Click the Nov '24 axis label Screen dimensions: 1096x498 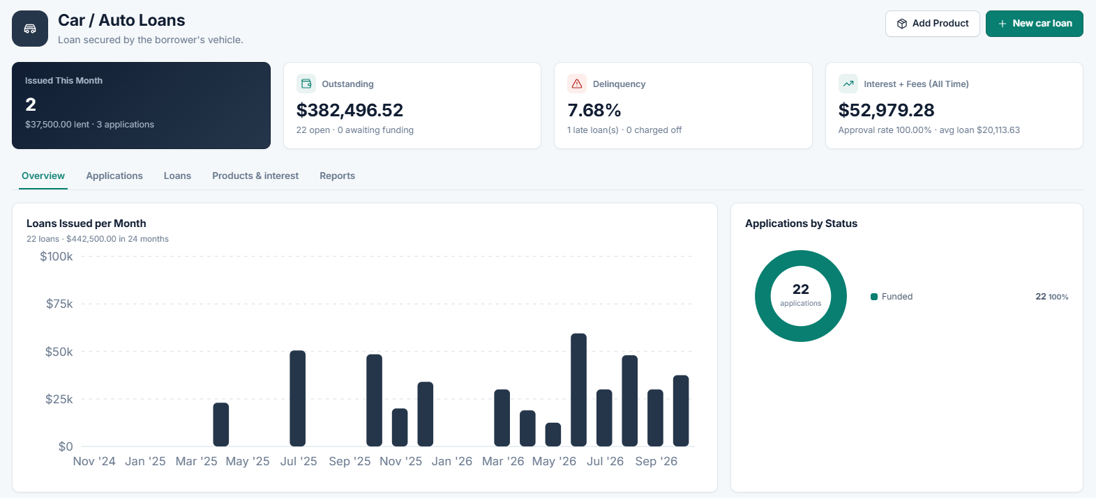tap(94, 461)
